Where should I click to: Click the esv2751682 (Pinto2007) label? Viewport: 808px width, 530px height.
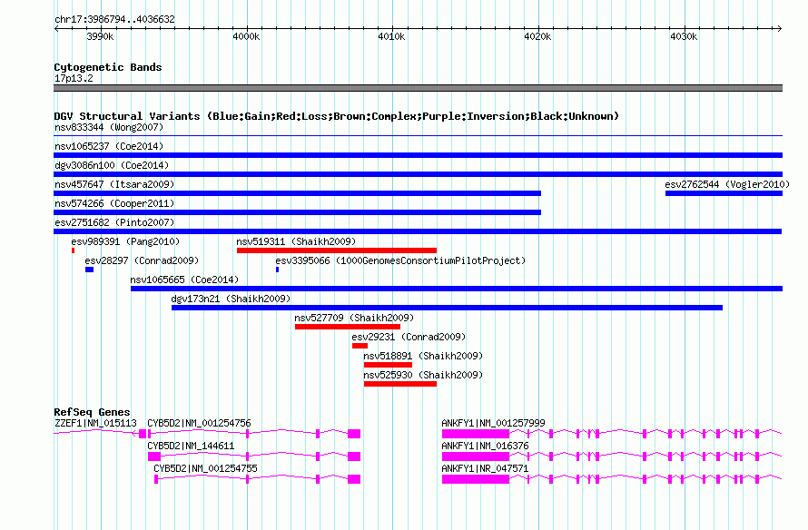tap(114, 222)
